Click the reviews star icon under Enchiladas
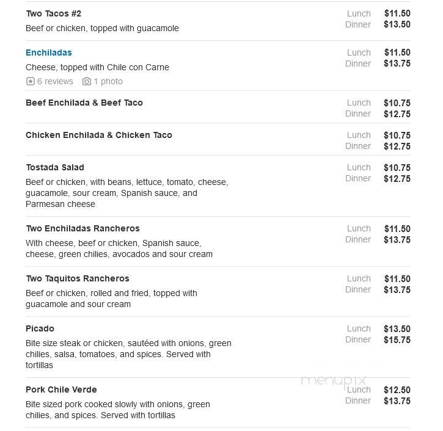This screenshot has width=443, height=431. pos(30,82)
